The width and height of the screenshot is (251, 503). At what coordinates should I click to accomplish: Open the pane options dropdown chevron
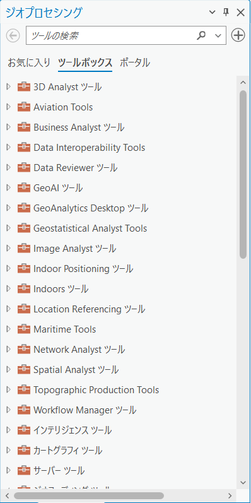tap(212, 13)
